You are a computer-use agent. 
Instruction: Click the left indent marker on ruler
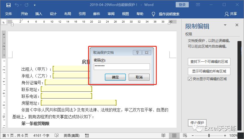point(12,24)
